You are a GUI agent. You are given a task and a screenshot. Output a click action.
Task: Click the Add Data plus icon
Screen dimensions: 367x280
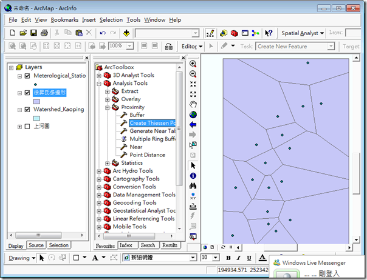click(126, 33)
